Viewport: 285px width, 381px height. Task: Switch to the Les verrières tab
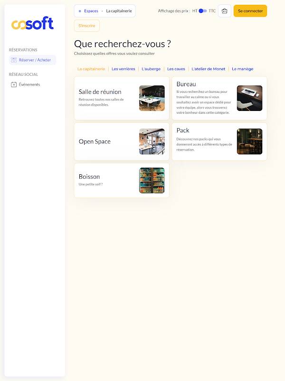pos(123,69)
